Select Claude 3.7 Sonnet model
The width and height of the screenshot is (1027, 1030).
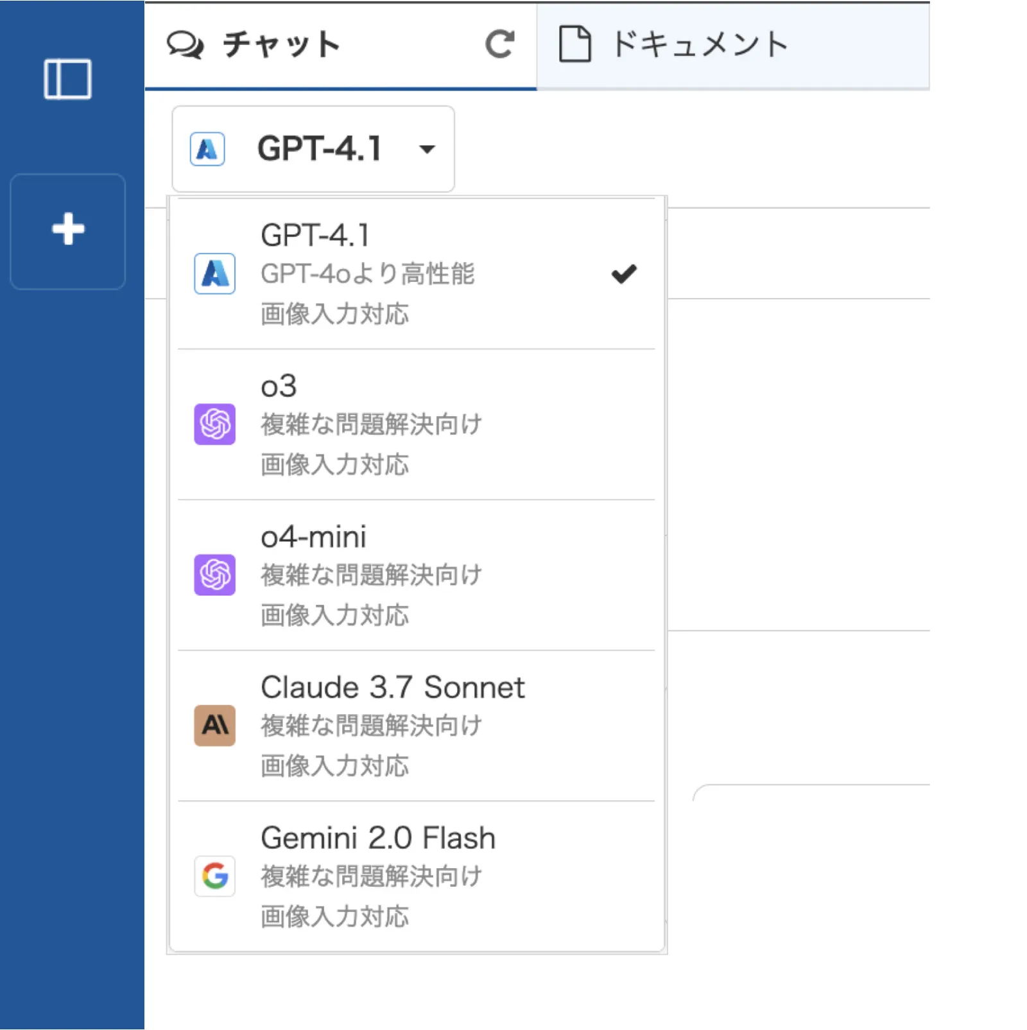[416, 726]
